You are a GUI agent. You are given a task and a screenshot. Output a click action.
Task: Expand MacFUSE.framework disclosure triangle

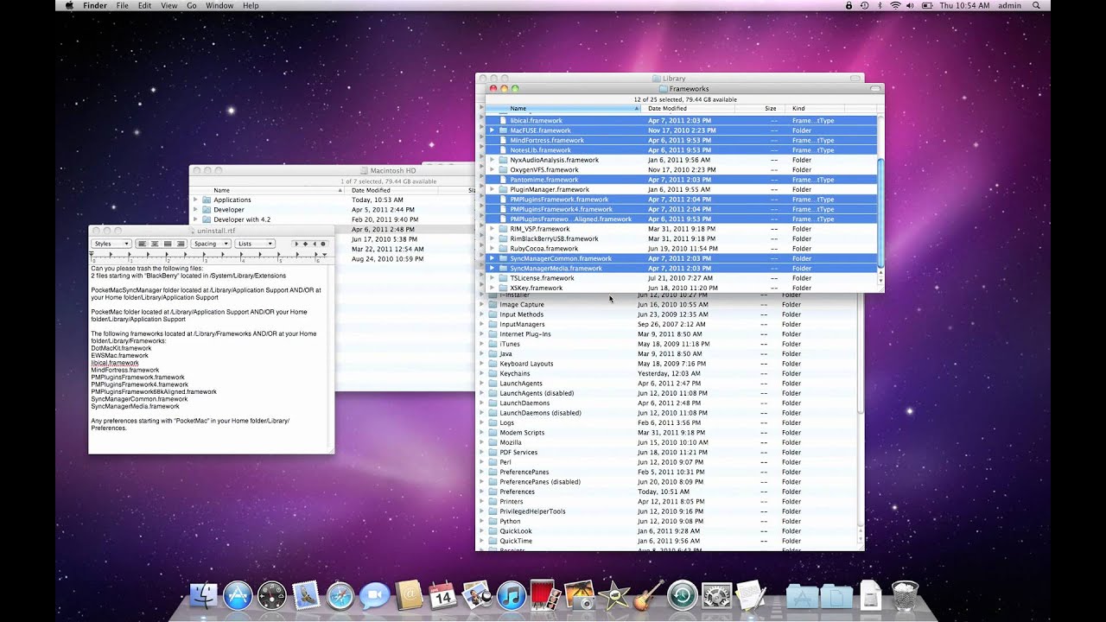(493, 130)
